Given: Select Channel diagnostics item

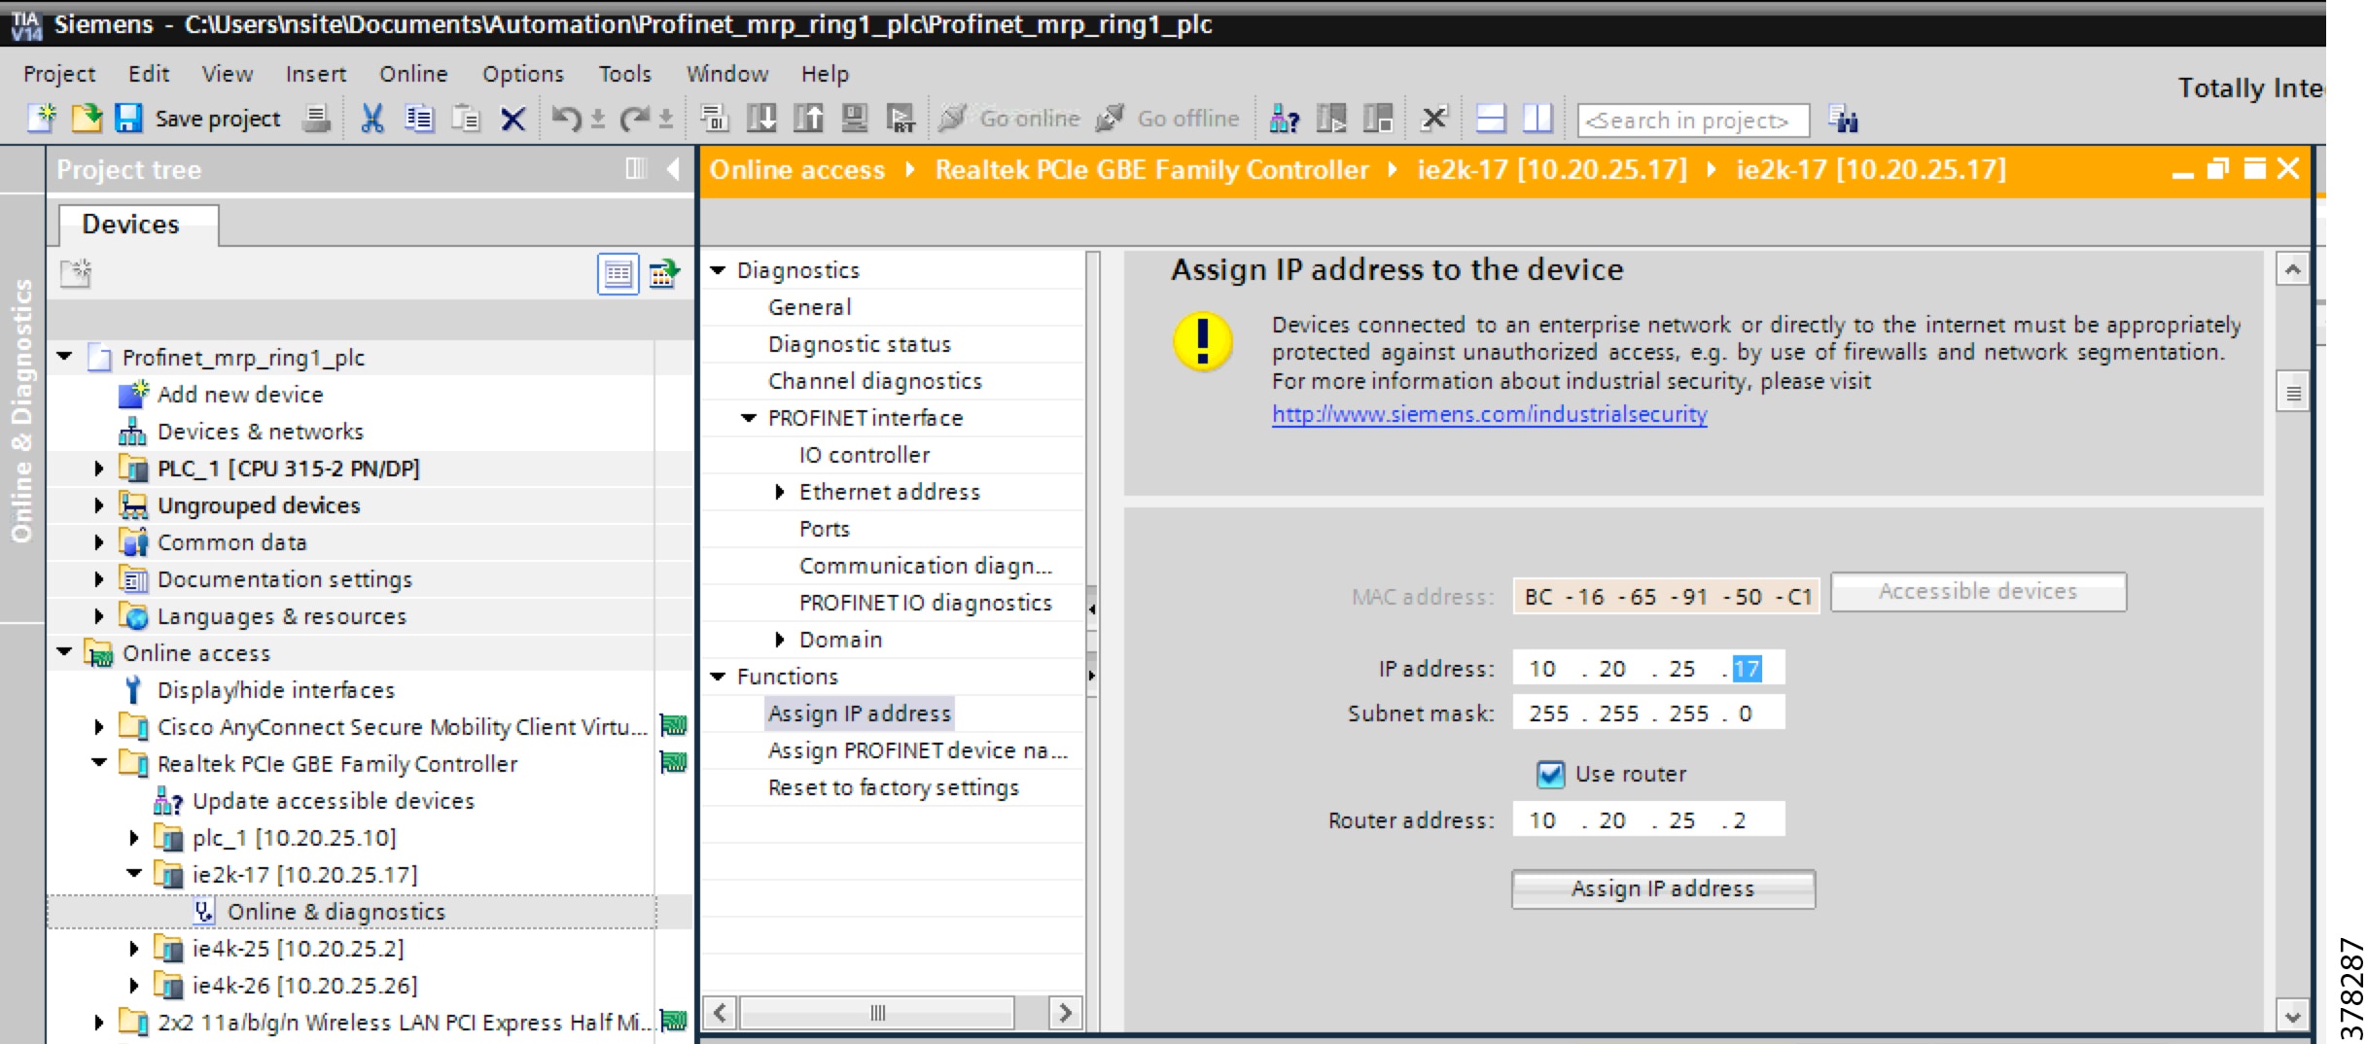Looking at the screenshot, I should pyautogui.click(x=874, y=381).
